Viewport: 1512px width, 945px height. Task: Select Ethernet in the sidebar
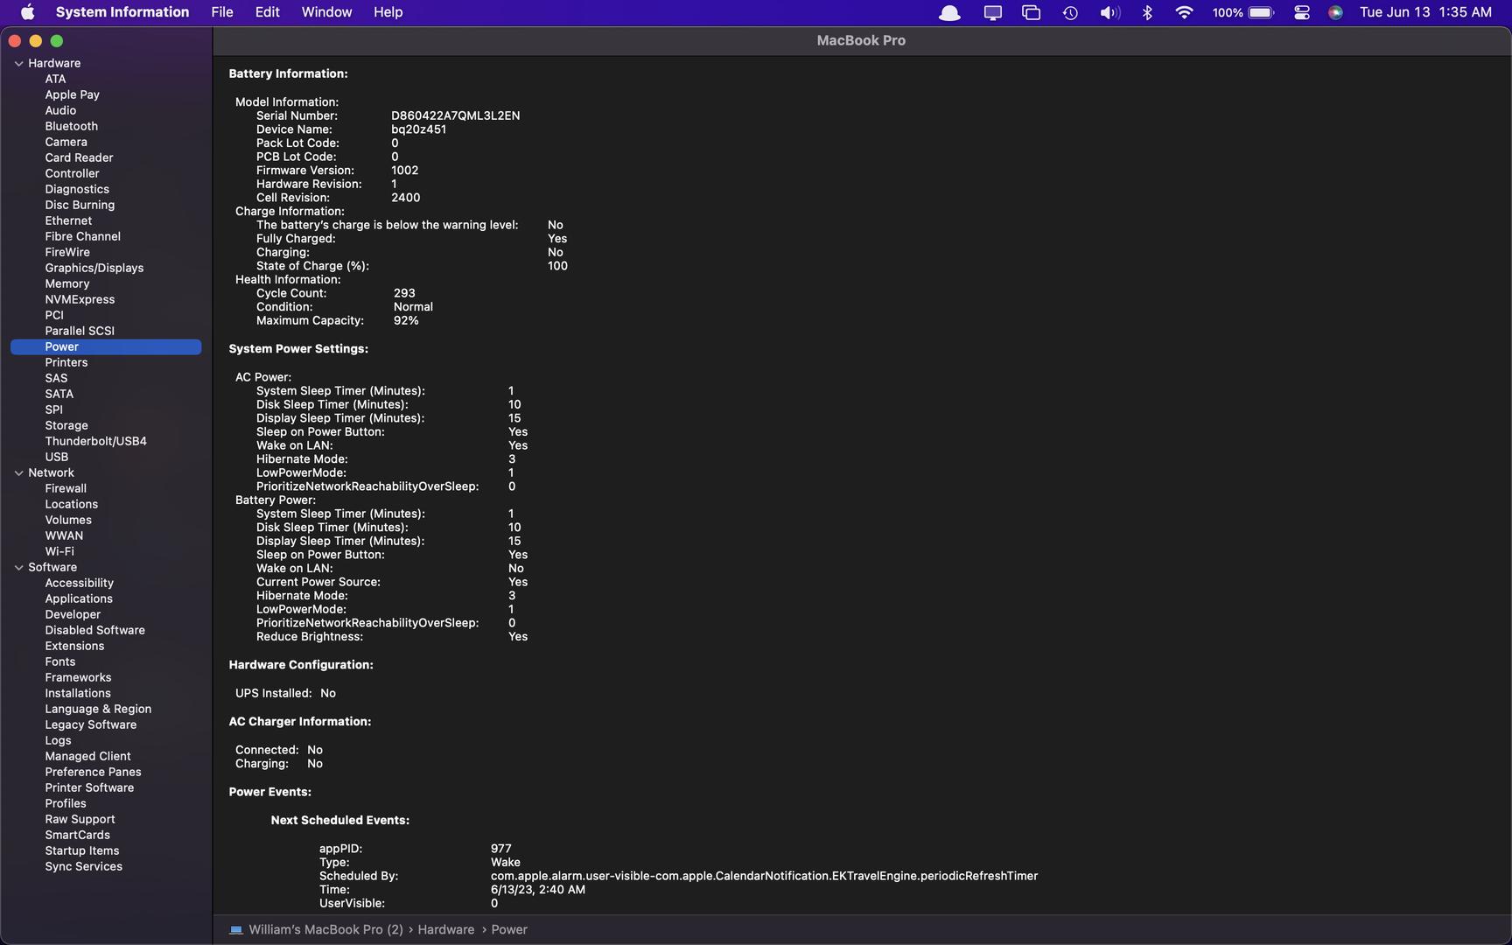(68, 220)
